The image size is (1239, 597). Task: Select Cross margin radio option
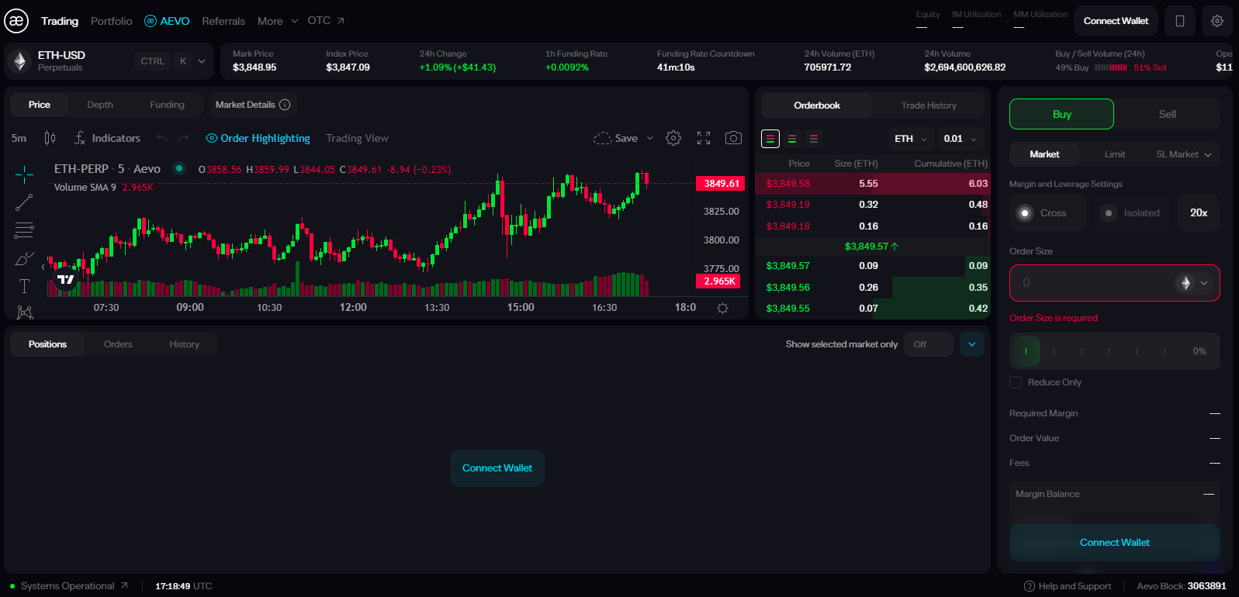coord(1026,213)
